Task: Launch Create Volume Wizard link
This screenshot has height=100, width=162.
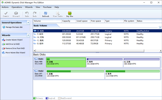Action: coord(14,40)
